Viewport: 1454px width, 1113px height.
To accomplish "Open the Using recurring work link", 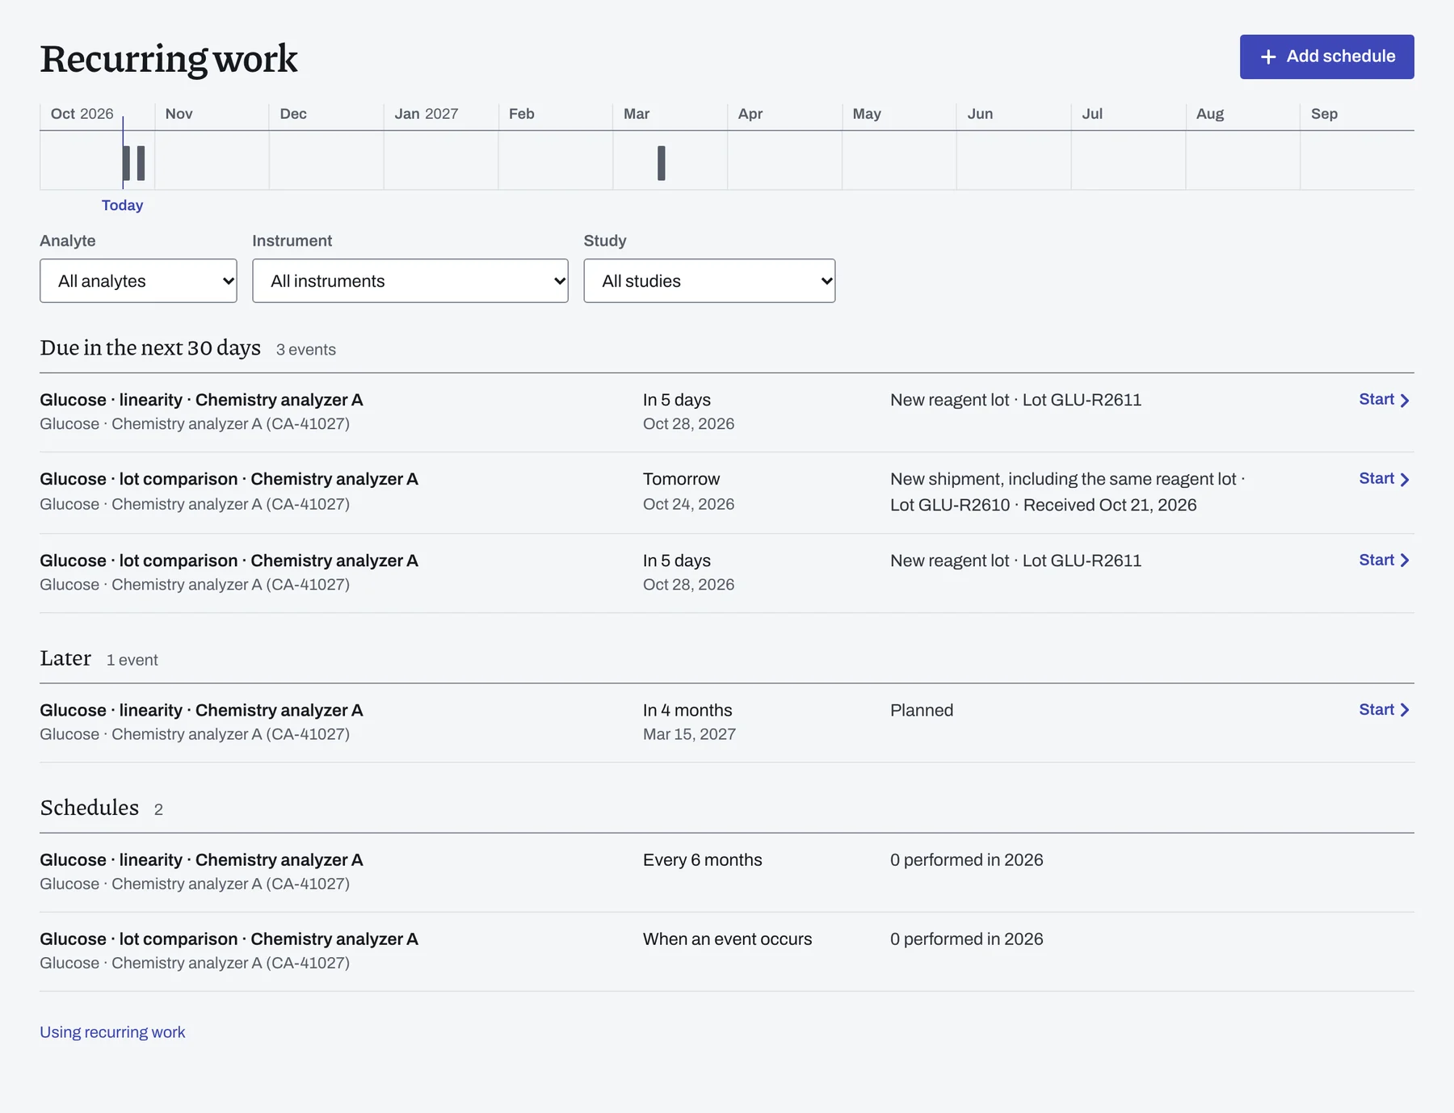I will coord(112,1032).
